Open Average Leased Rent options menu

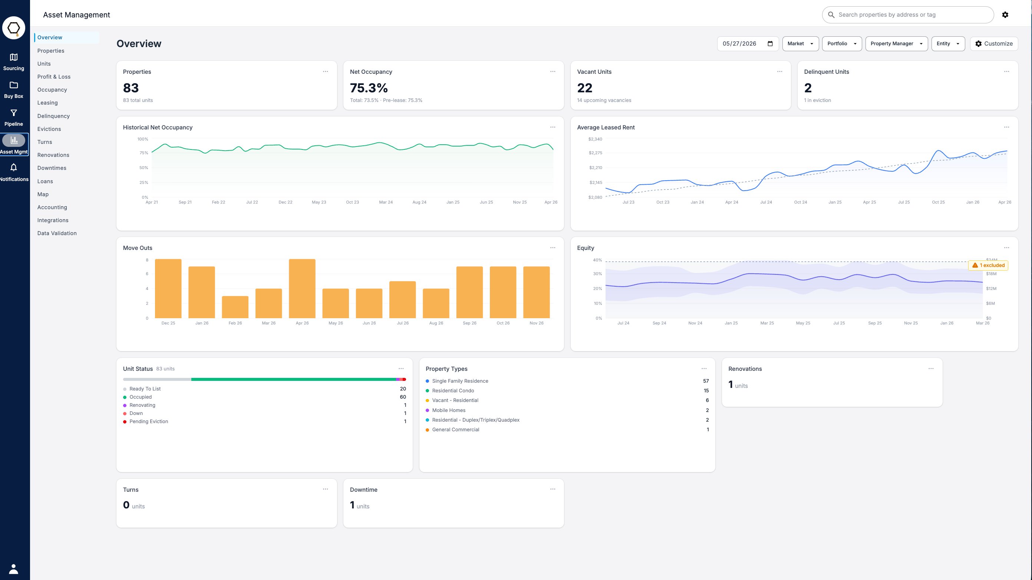click(x=1007, y=127)
